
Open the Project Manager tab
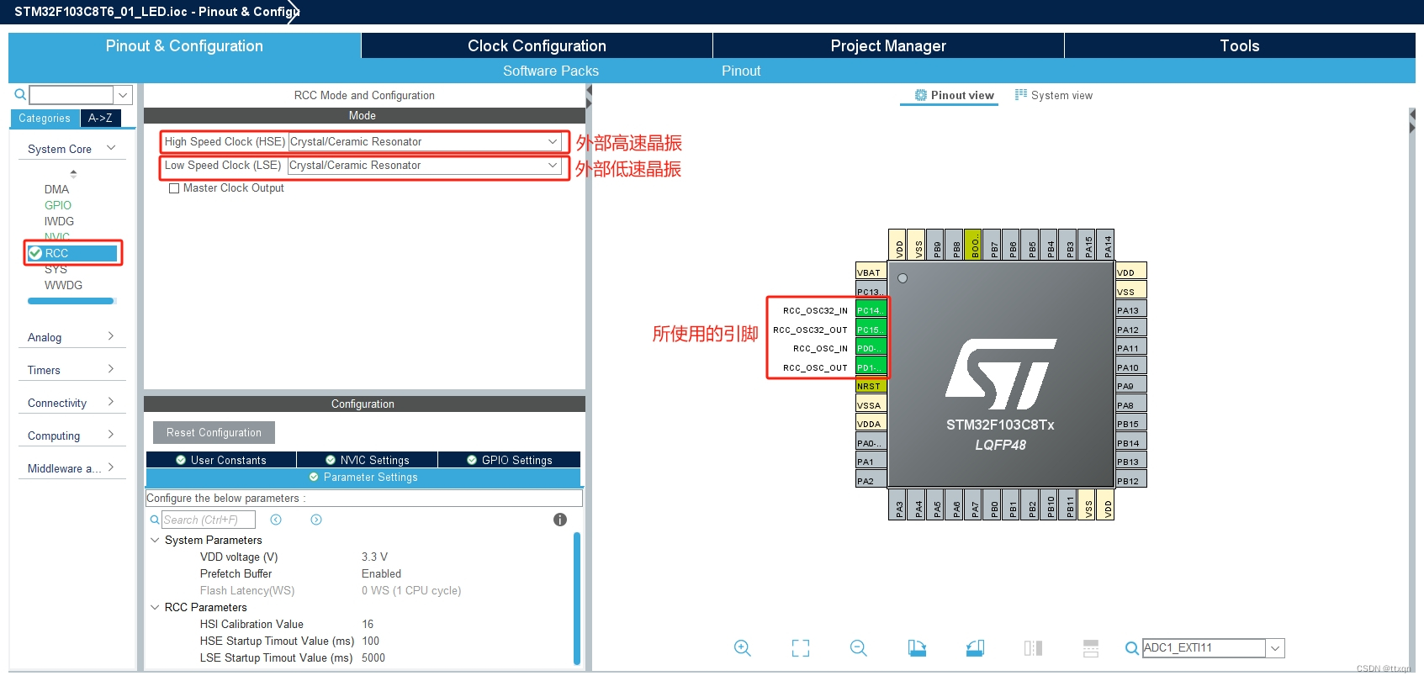[x=888, y=45]
